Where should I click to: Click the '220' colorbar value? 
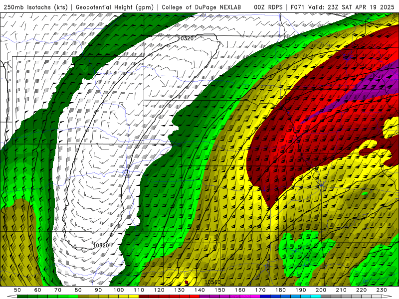click(x=361, y=290)
